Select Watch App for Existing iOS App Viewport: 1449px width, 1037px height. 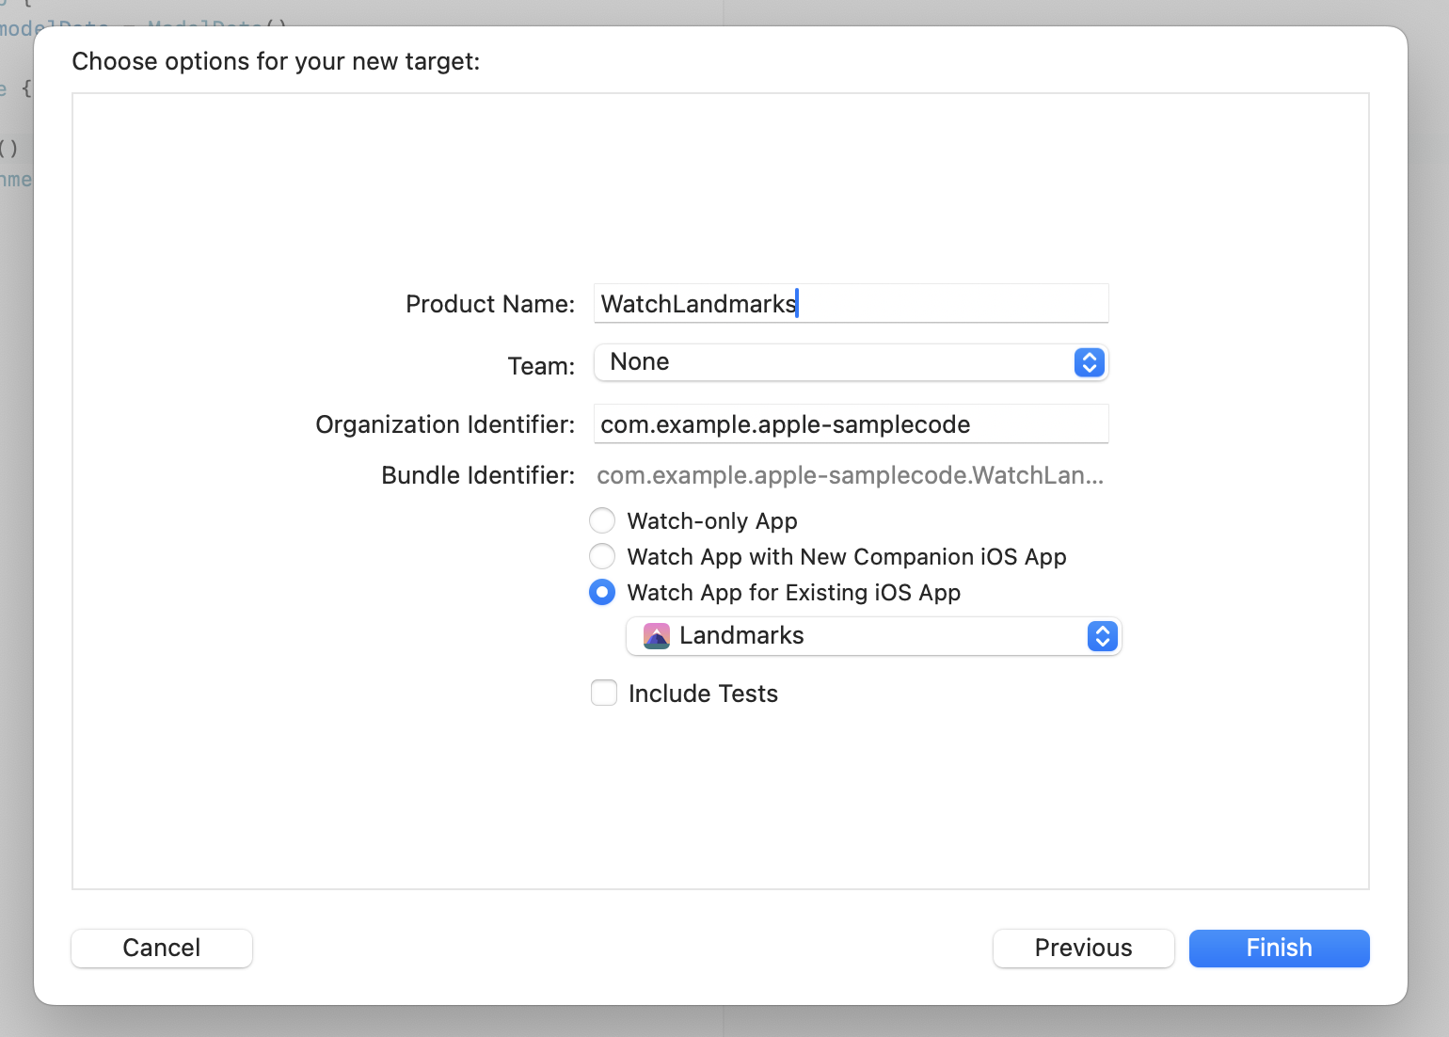[x=602, y=592]
